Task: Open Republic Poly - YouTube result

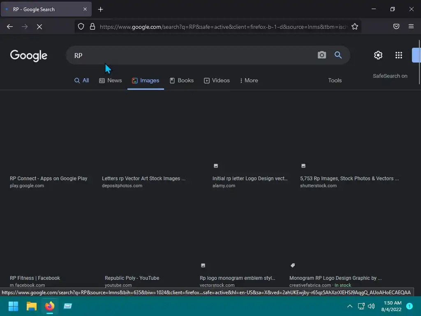Action: point(132,278)
